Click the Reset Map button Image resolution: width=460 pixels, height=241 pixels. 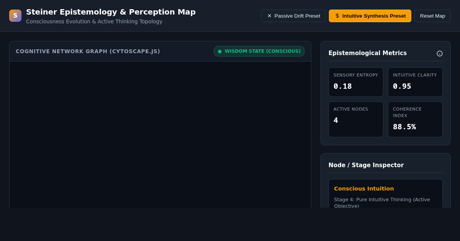coord(432,16)
